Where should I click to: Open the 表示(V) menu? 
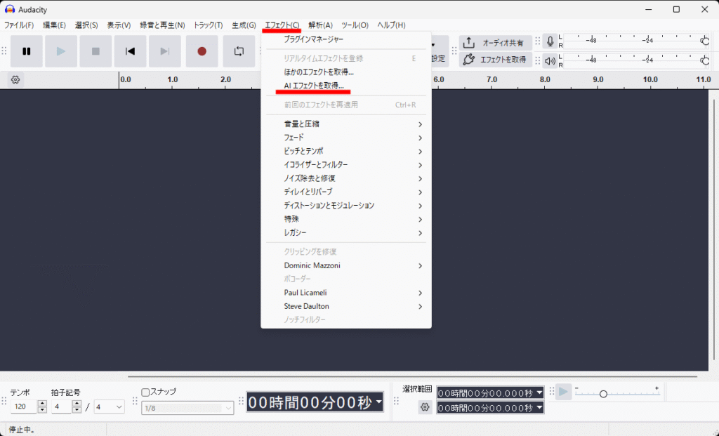click(x=119, y=25)
